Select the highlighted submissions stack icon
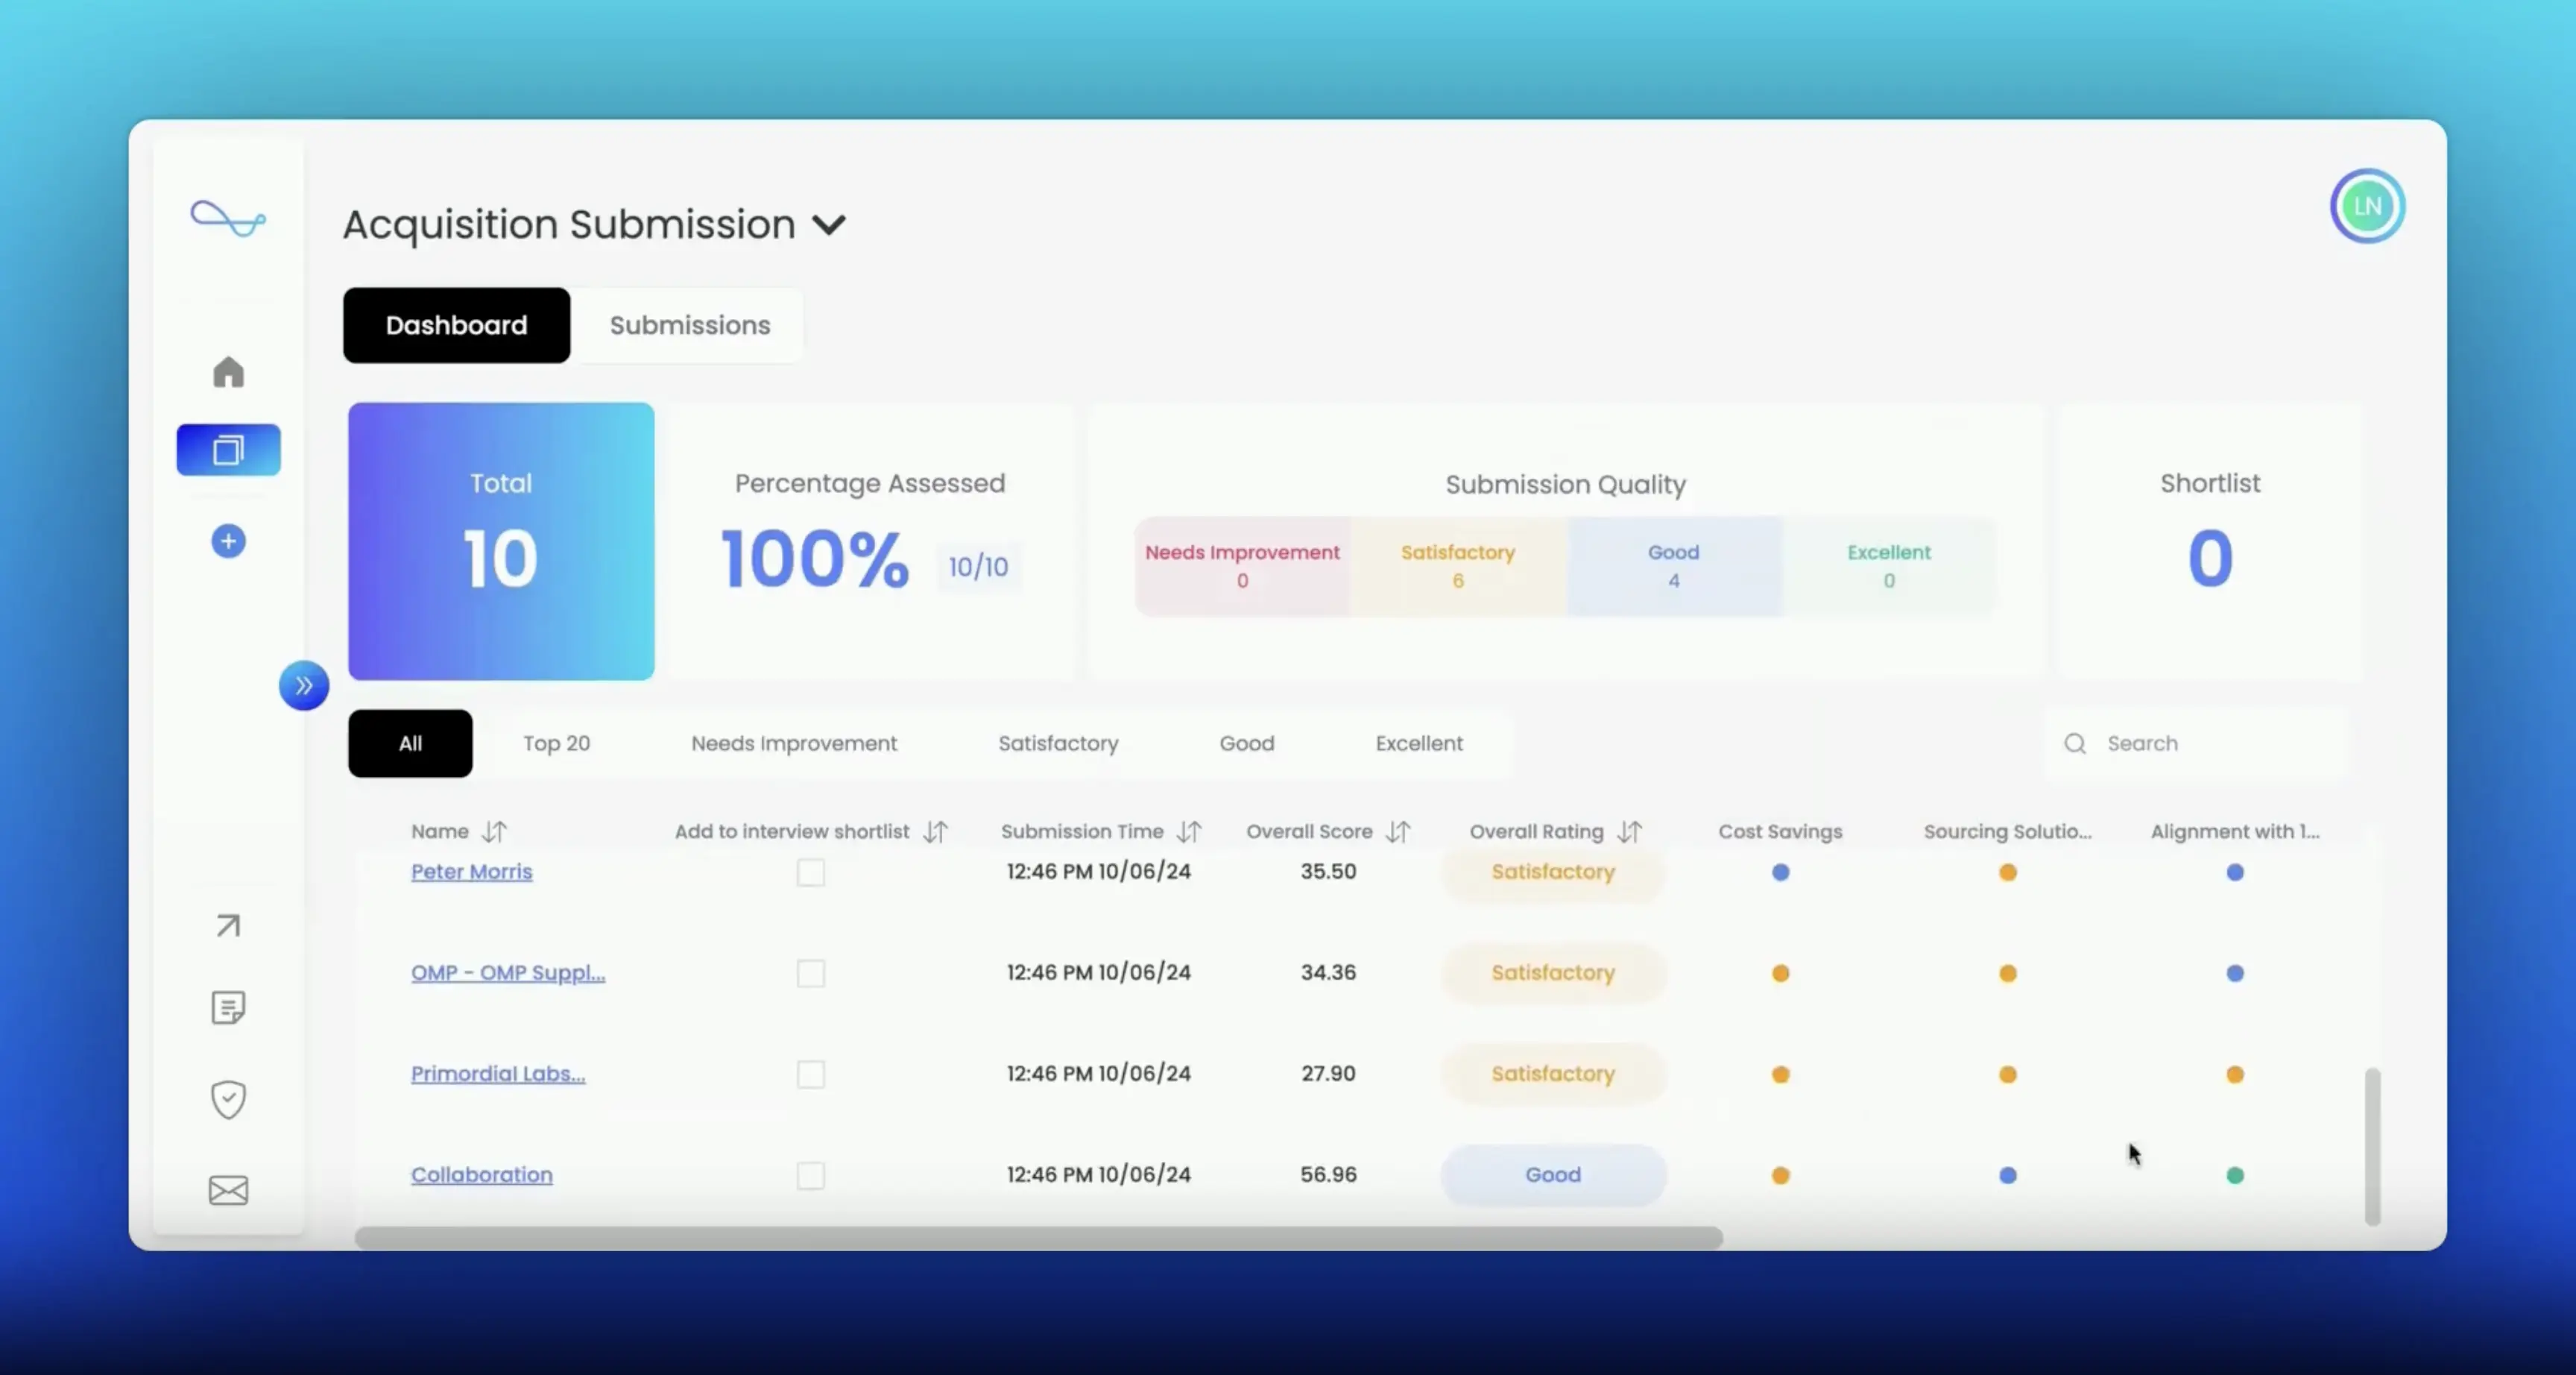Screen dimensions: 2576x1375 click(228, 450)
